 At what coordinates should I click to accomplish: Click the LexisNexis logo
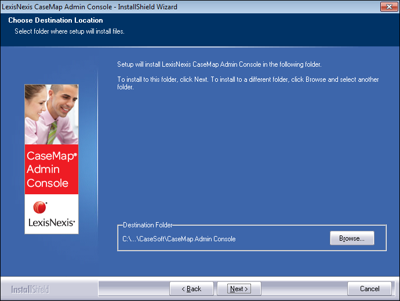52,214
